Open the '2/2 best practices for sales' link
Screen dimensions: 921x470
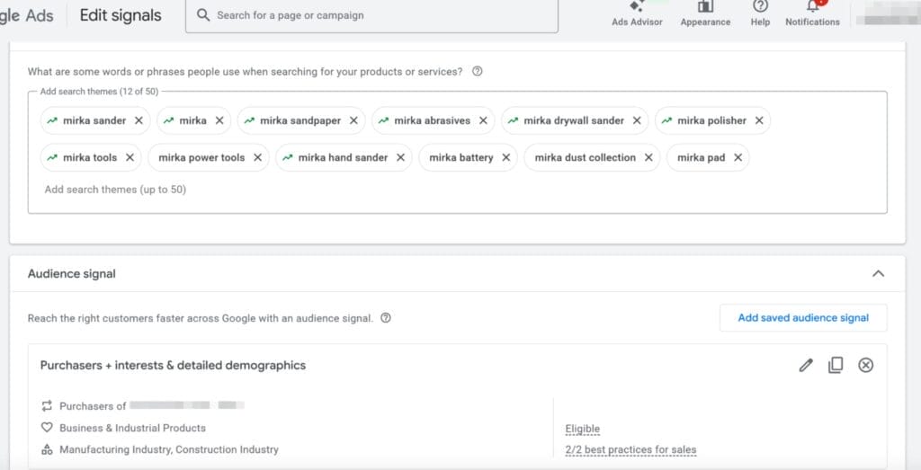pos(630,450)
